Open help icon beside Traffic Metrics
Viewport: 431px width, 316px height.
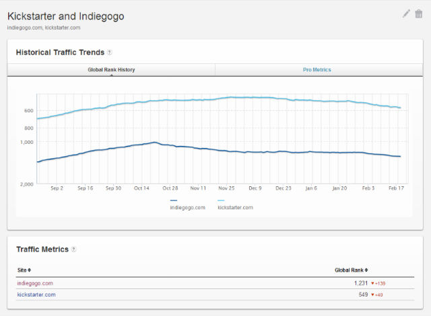(x=73, y=249)
